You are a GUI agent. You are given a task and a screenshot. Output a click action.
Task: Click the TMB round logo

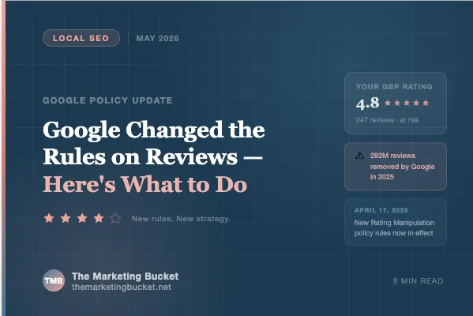click(x=54, y=280)
